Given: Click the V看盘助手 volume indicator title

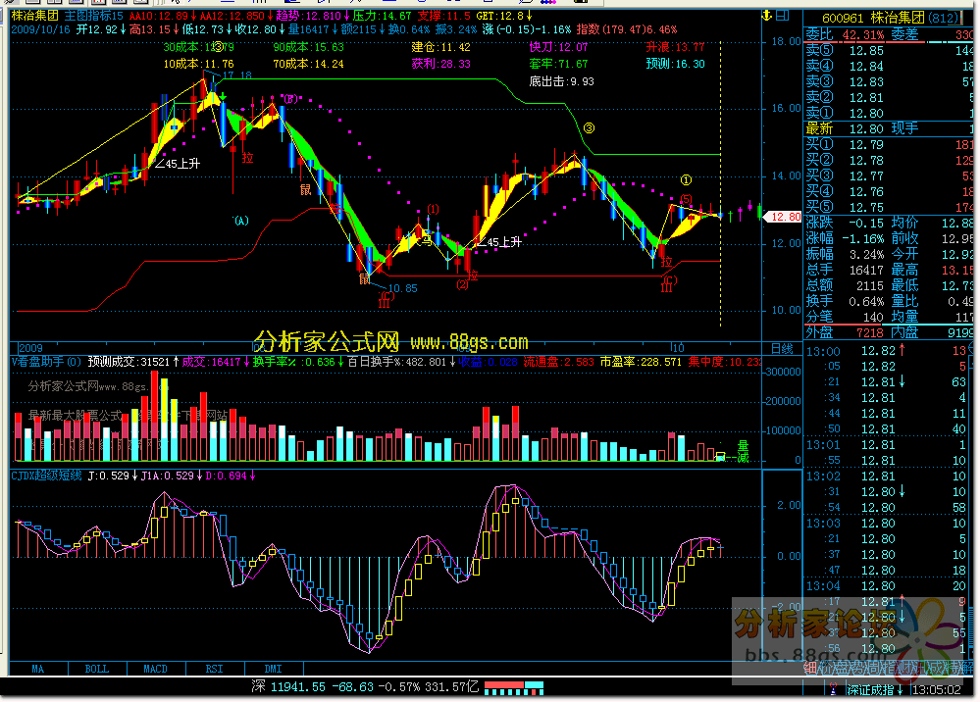Looking at the screenshot, I should 46,362.
